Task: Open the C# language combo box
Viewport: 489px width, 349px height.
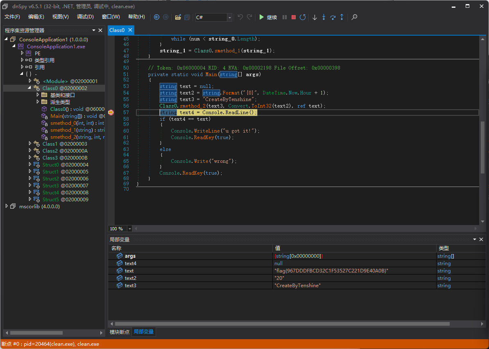Action: (214, 18)
